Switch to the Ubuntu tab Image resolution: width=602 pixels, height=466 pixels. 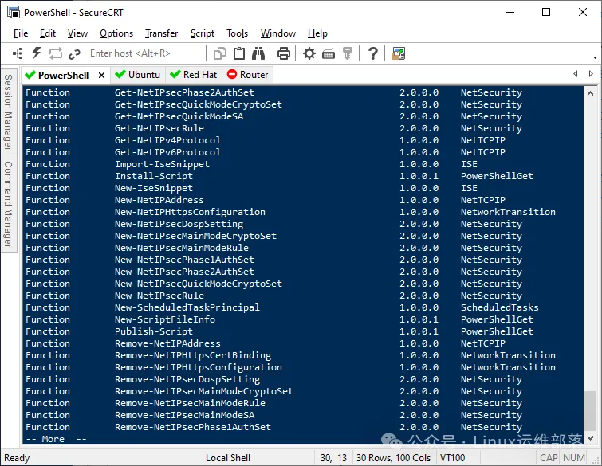tap(137, 74)
